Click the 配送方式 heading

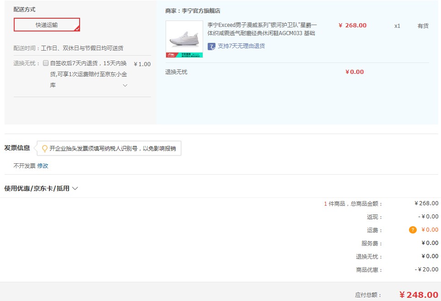pyautogui.click(x=24, y=9)
